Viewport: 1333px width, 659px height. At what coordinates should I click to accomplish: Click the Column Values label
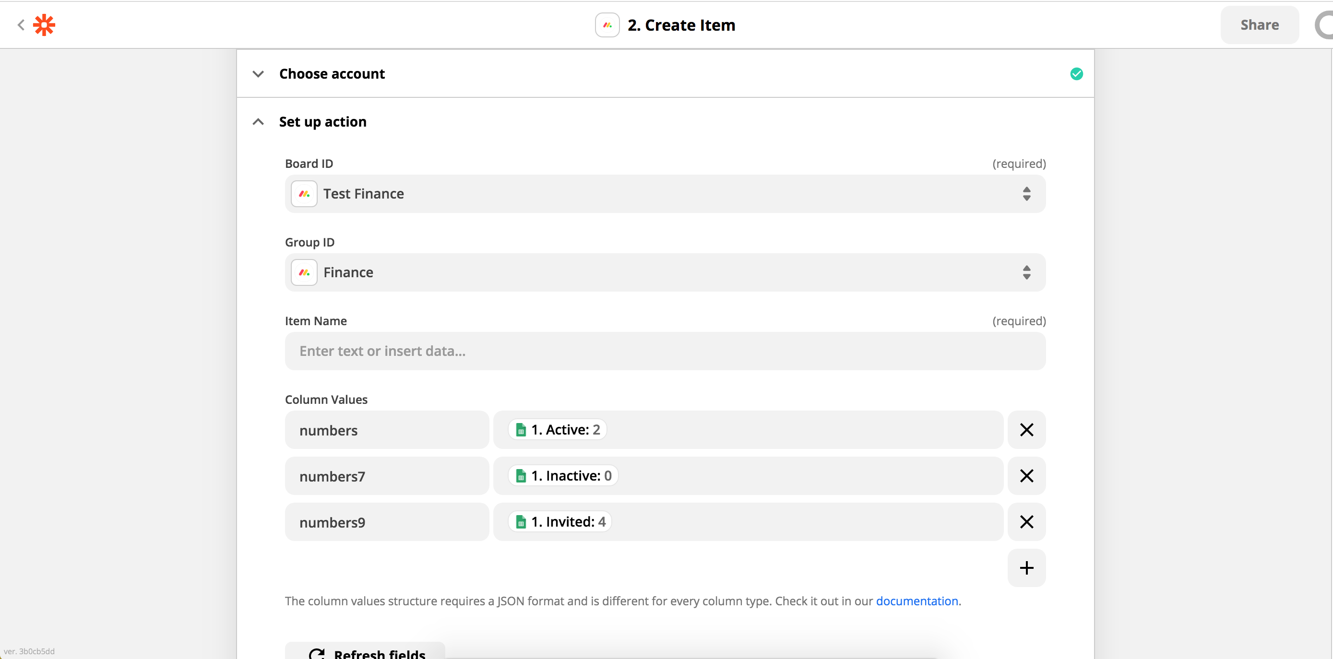(326, 400)
